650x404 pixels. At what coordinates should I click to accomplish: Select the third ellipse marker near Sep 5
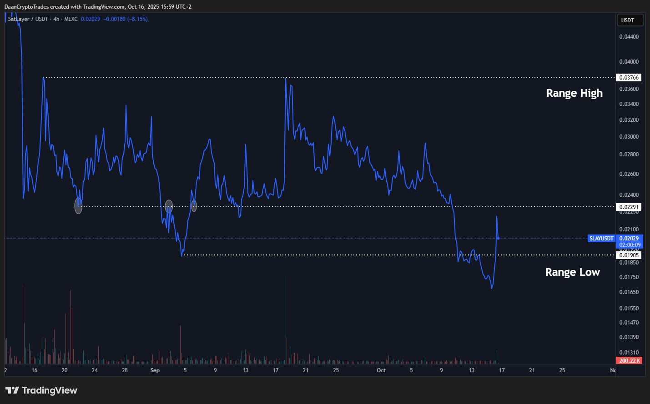point(194,206)
